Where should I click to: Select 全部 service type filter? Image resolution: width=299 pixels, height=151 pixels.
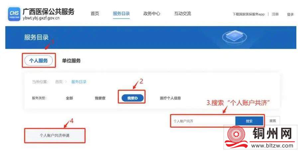(x=69, y=98)
